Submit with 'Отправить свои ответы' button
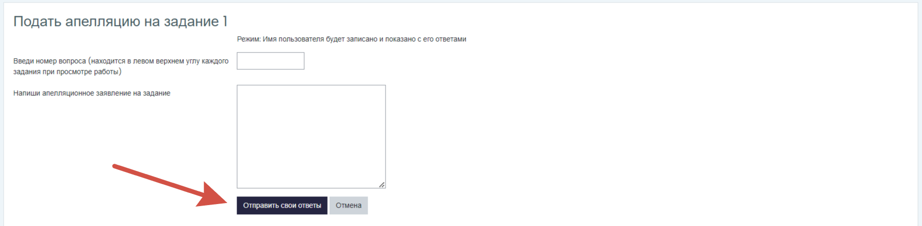This screenshot has width=922, height=226. (x=282, y=206)
